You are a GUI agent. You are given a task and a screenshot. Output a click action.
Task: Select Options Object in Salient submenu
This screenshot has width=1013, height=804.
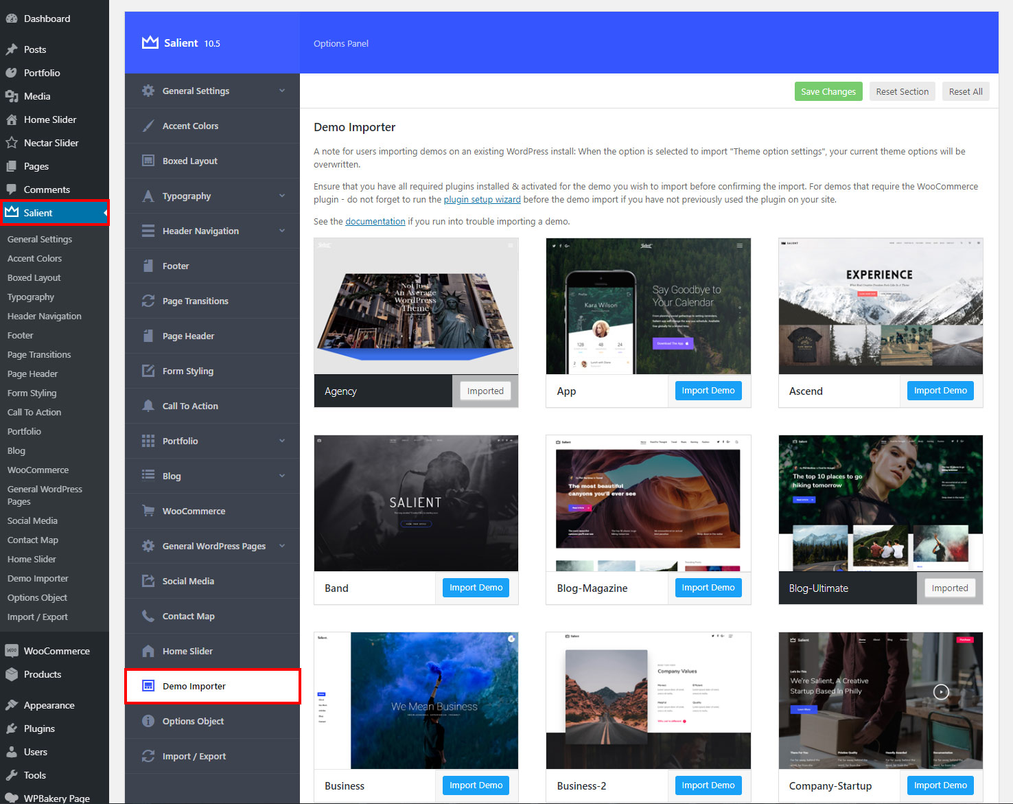click(x=37, y=597)
